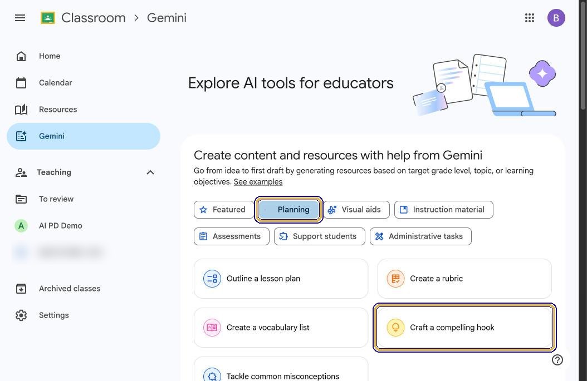Open Resources from the sidebar
This screenshot has width=587, height=381.
[x=84, y=110]
